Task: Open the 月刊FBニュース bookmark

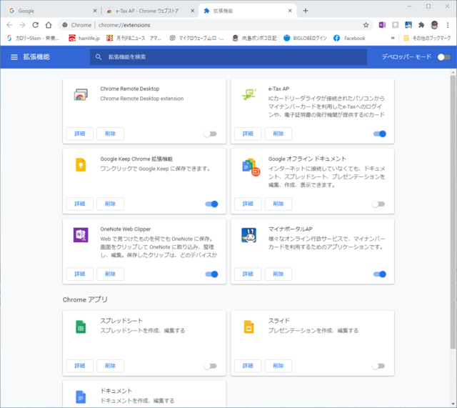Action: click(x=134, y=38)
